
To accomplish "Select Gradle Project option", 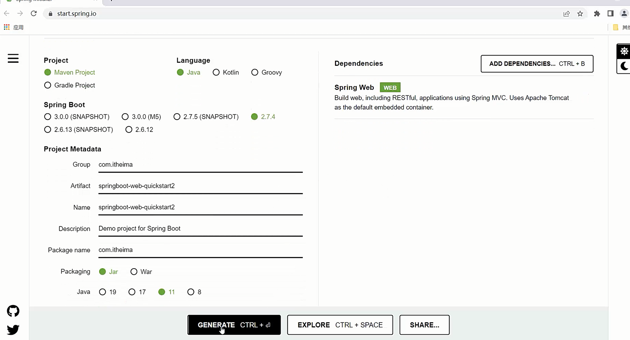I will click(x=69, y=85).
